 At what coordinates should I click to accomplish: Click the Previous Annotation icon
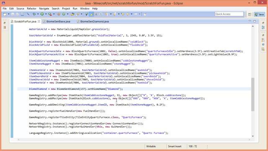click(x=114, y=14)
